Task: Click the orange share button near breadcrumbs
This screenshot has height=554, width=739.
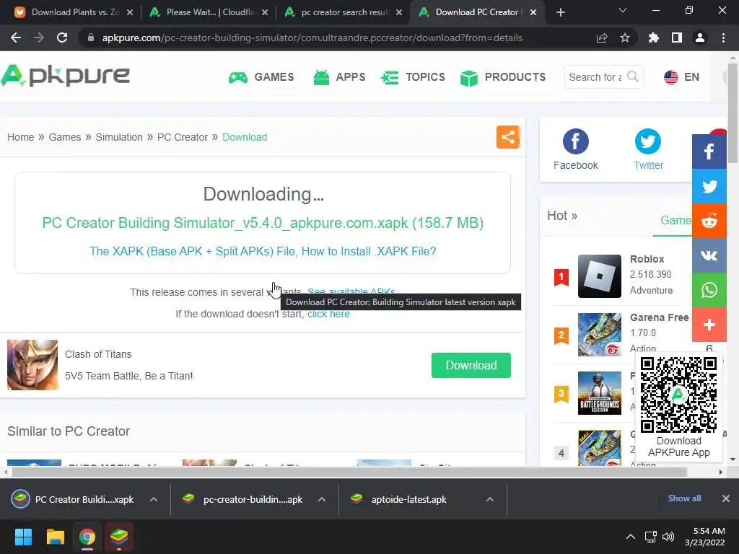Action: pos(508,137)
